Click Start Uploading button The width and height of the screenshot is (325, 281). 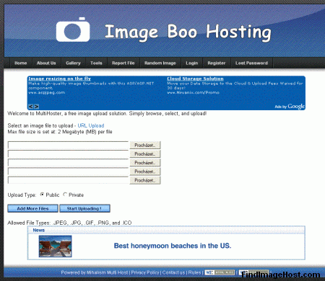84,208
